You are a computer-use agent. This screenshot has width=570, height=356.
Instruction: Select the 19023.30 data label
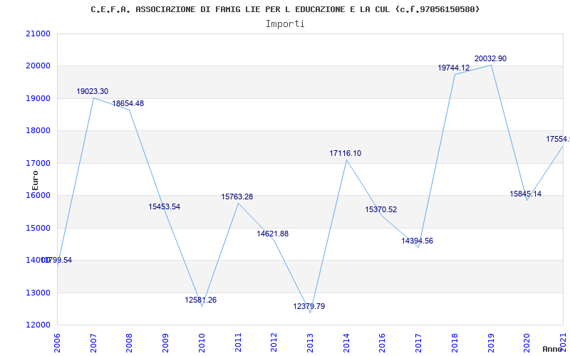(93, 92)
